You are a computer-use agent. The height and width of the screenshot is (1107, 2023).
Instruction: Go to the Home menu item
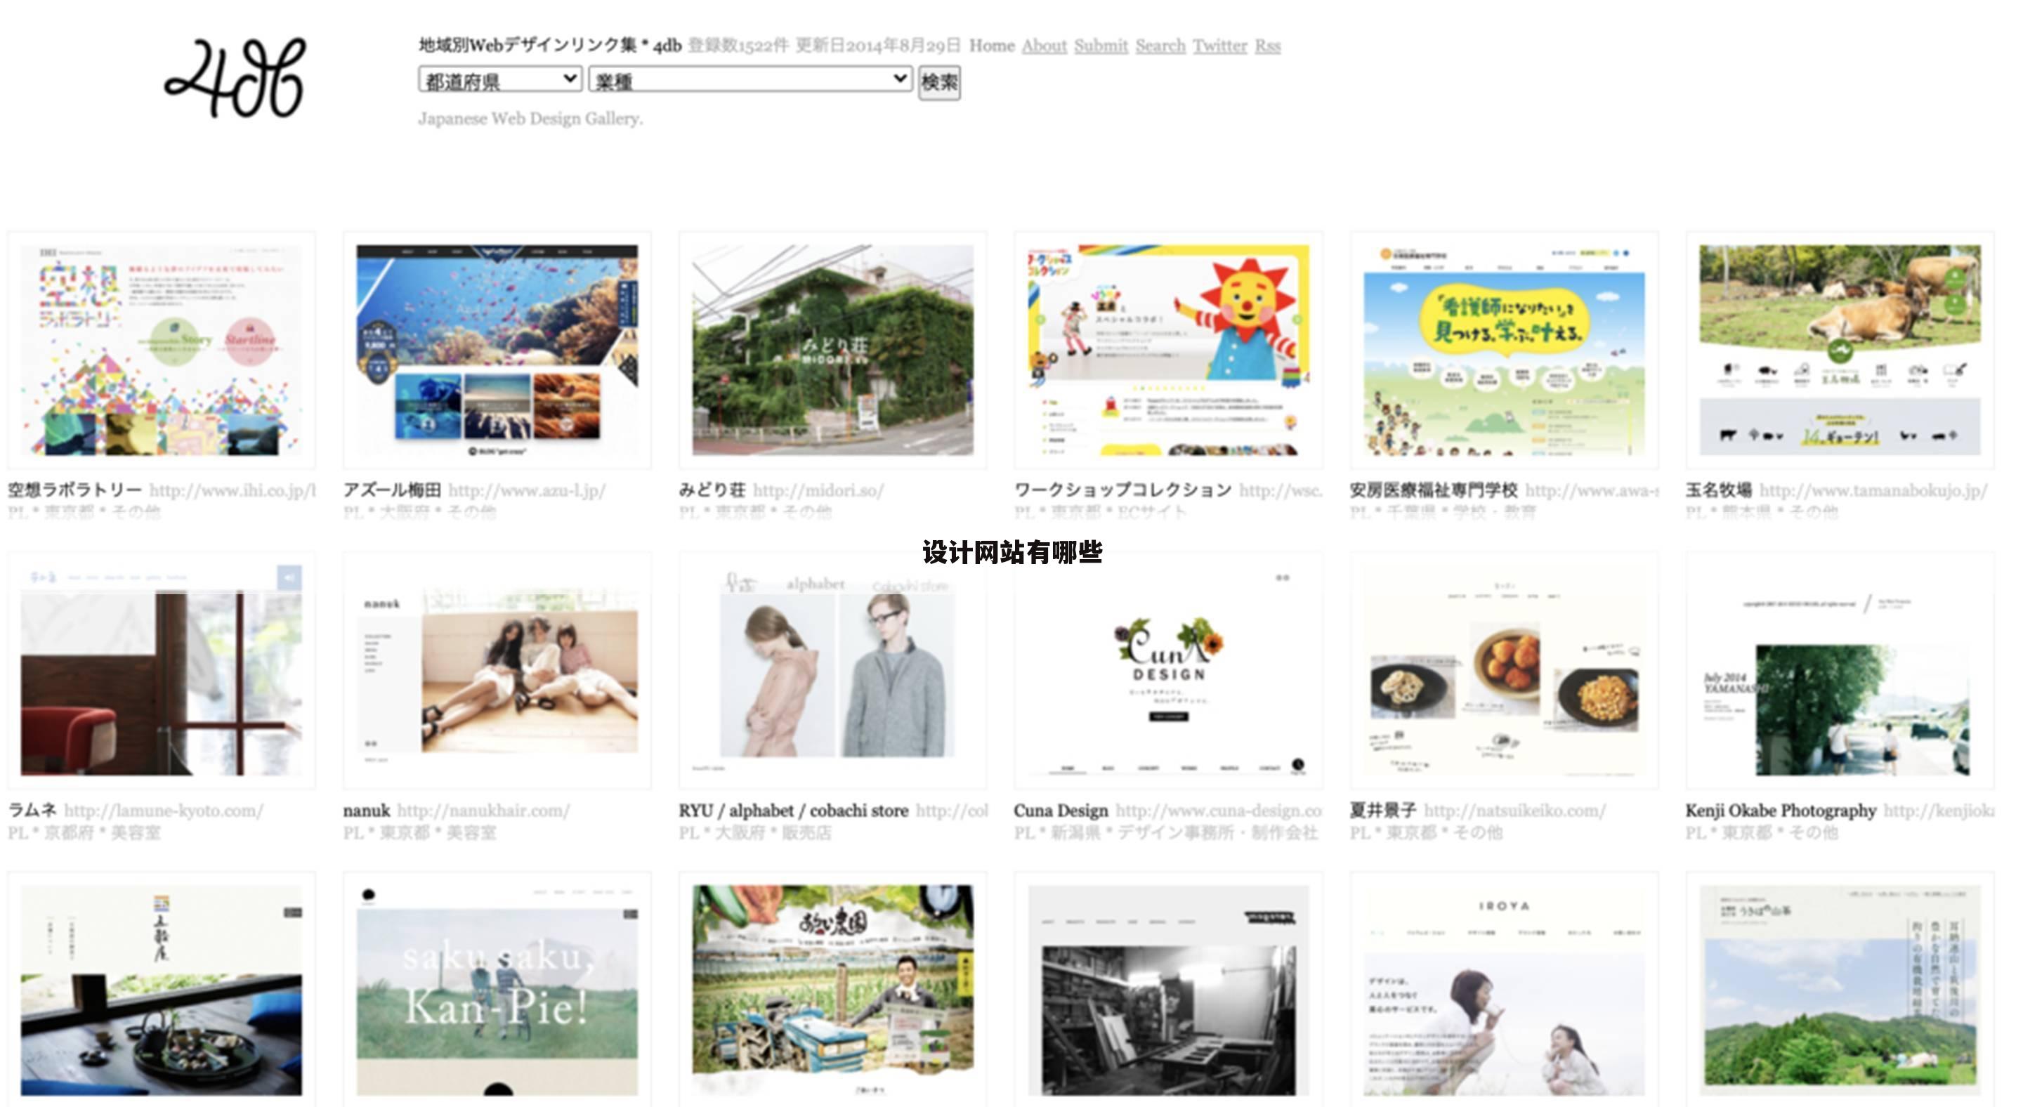click(991, 46)
